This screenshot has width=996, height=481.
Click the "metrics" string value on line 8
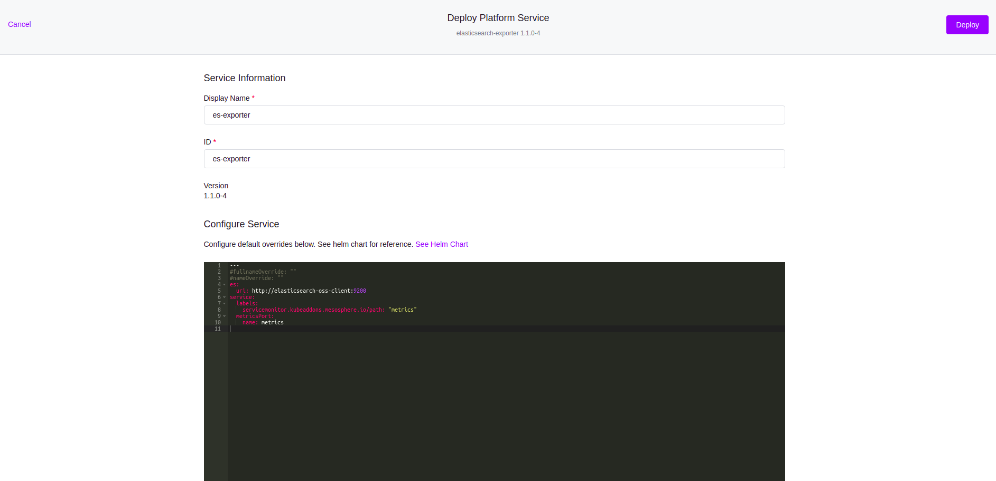click(403, 310)
